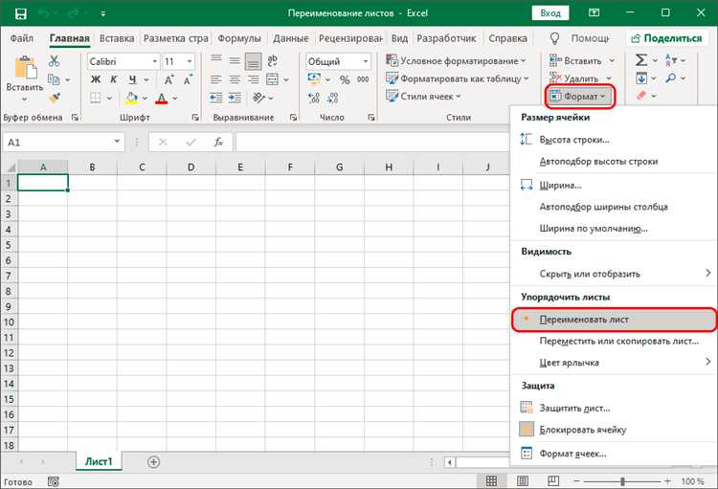The width and height of the screenshot is (718, 489).
Task: Open the Файл tab
Action: click(x=21, y=38)
